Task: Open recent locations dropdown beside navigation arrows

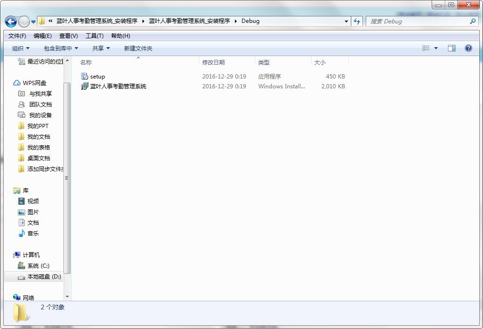Action: click(x=33, y=22)
